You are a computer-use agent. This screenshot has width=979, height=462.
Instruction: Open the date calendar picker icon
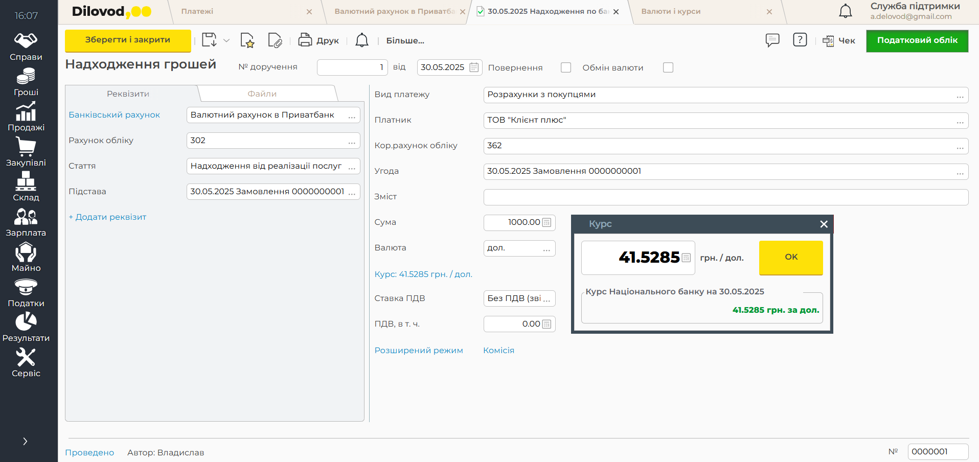pos(474,67)
